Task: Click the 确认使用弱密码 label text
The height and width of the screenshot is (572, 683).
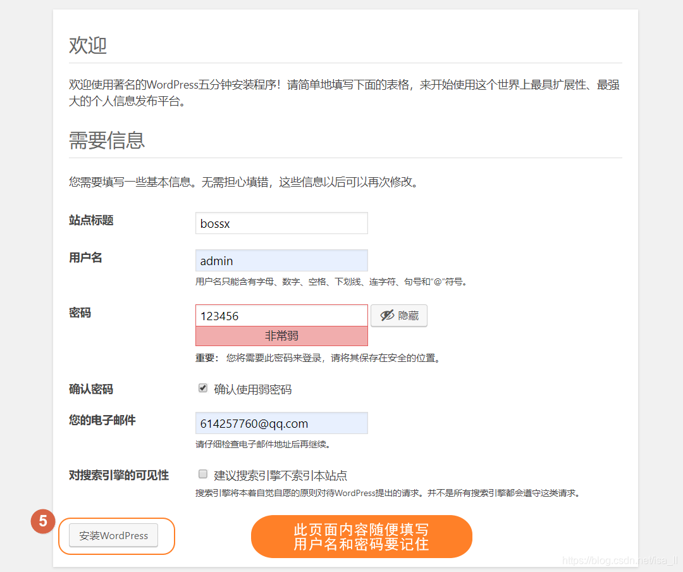Action: (252, 389)
